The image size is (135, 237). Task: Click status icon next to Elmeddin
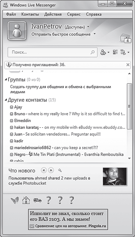tap(11, 121)
